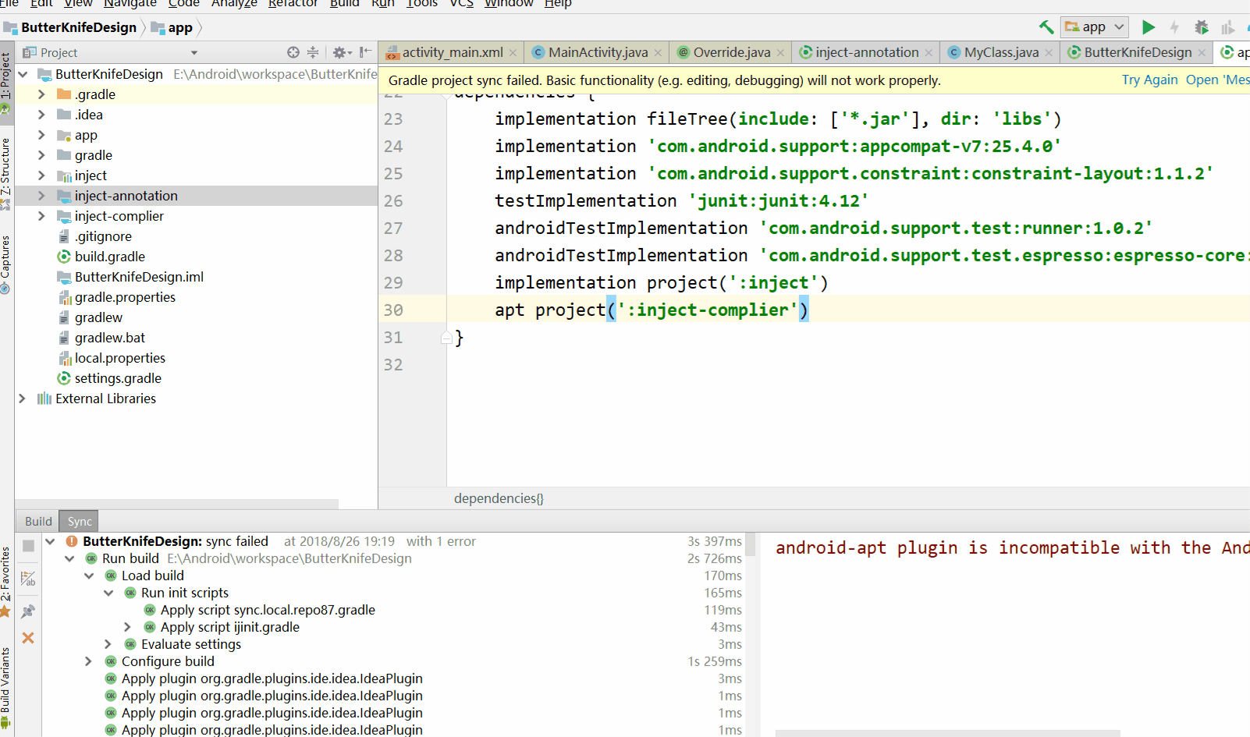Click the error output horizontal scrollbar
This screenshot has width=1250, height=737.
coord(947,733)
